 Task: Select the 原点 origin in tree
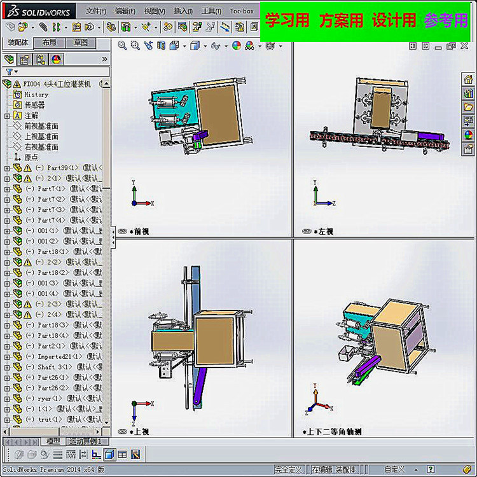pos(31,157)
